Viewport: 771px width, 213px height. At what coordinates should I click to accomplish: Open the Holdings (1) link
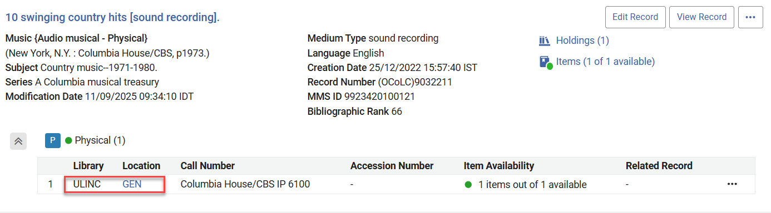(x=582, y=40)
